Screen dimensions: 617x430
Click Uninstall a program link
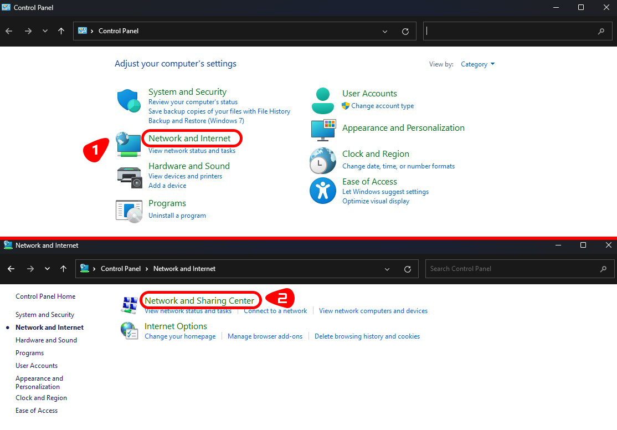177,216
